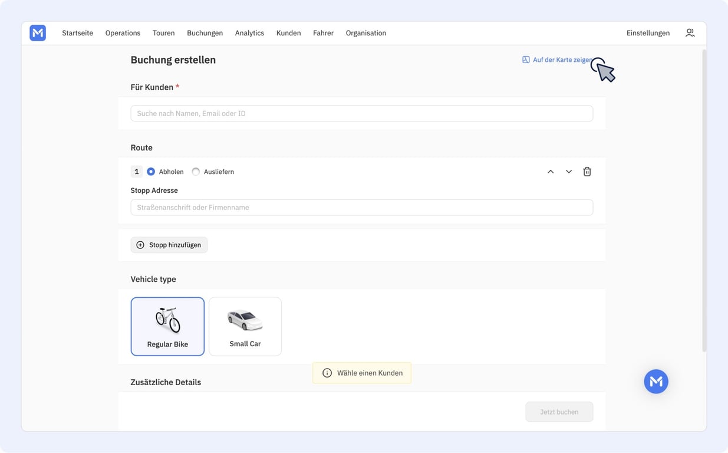Click the Route section heading
728x453 pixels.
tap(141, 147)
